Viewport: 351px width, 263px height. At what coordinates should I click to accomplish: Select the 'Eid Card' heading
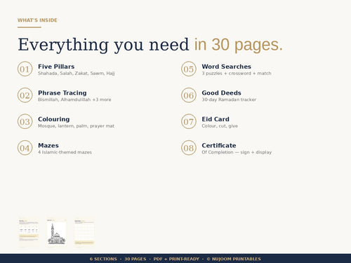[x=216, y=119]
